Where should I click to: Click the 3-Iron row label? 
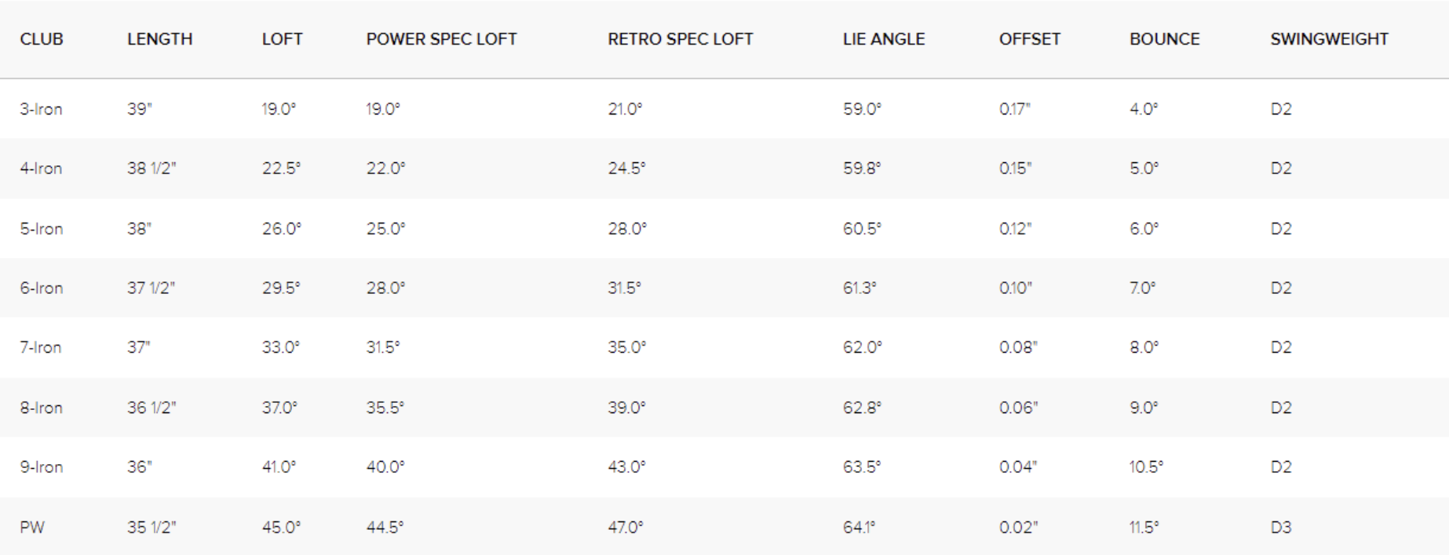coord(41,109)
